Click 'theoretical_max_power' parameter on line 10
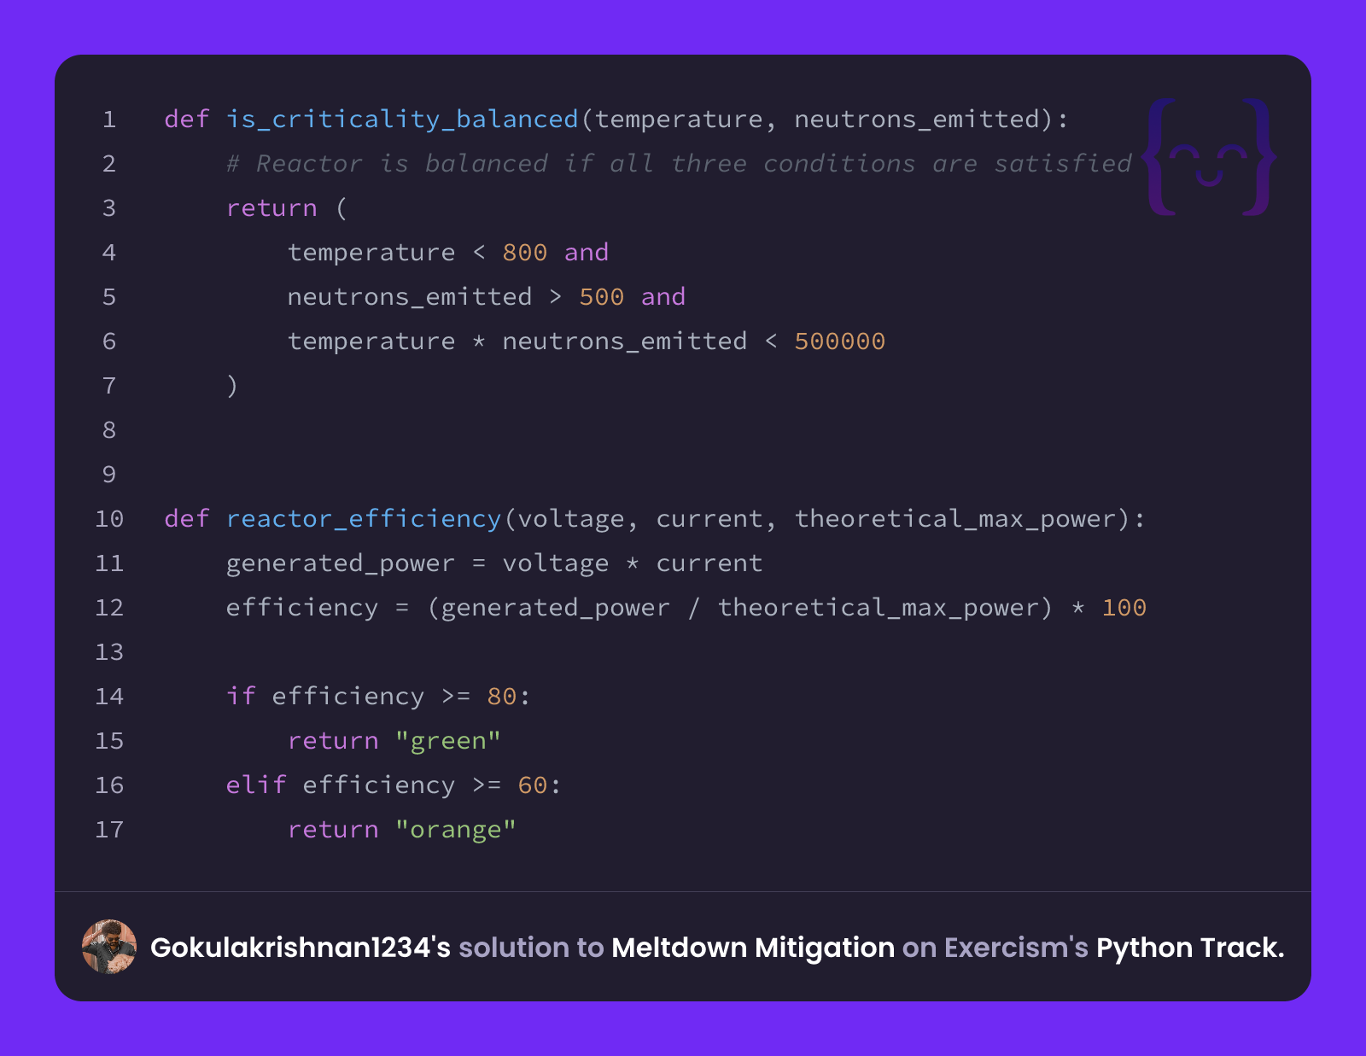The width and height of the screenshot is (1366, 1056). 956,518
